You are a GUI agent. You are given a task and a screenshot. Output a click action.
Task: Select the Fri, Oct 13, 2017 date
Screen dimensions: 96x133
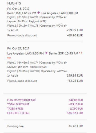click(18, 9)
